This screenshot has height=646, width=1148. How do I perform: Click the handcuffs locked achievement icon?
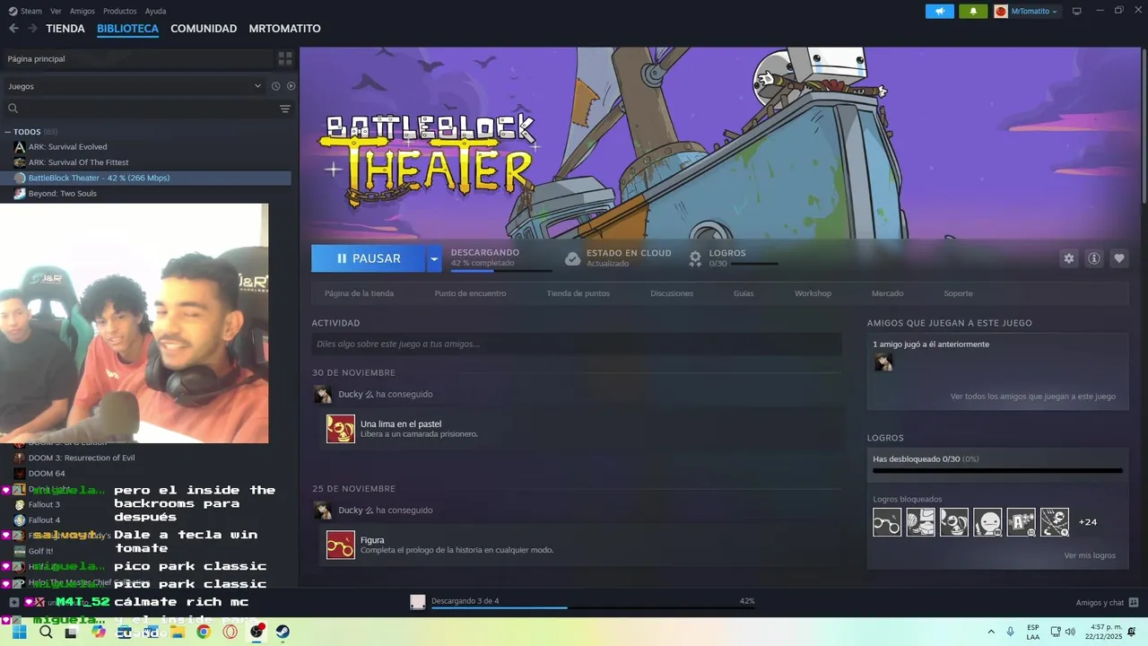[887, 522]
